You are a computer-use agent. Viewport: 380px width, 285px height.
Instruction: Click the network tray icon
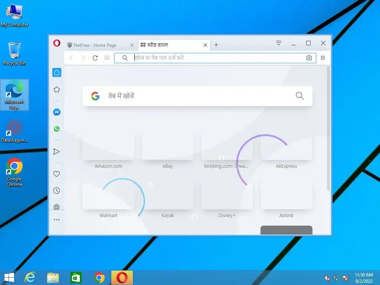pos(336,278)
